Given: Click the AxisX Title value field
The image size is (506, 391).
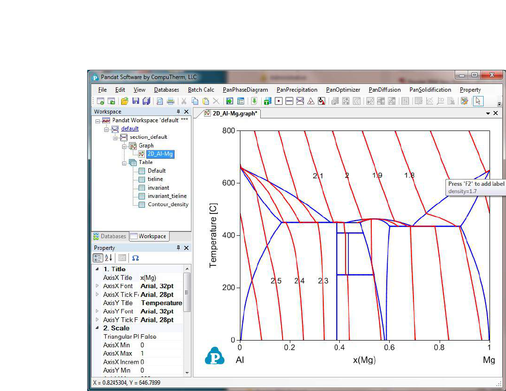Looking at the screenshot, I should (161, 277).
